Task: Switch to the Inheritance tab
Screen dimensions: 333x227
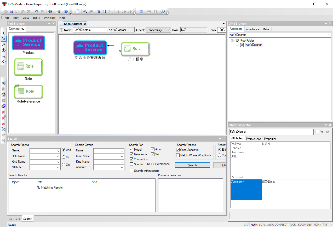Action: (252, 29)
